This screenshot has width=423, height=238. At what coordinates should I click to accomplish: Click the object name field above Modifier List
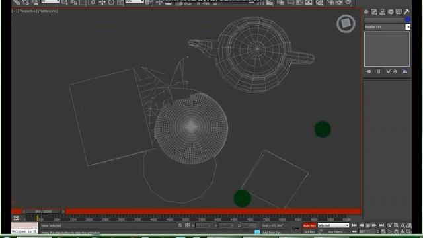(384, 19)
